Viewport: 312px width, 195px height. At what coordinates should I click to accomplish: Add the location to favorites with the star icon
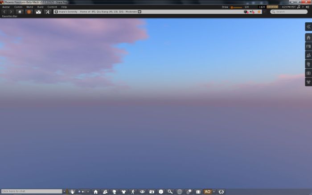coord(259,12)
